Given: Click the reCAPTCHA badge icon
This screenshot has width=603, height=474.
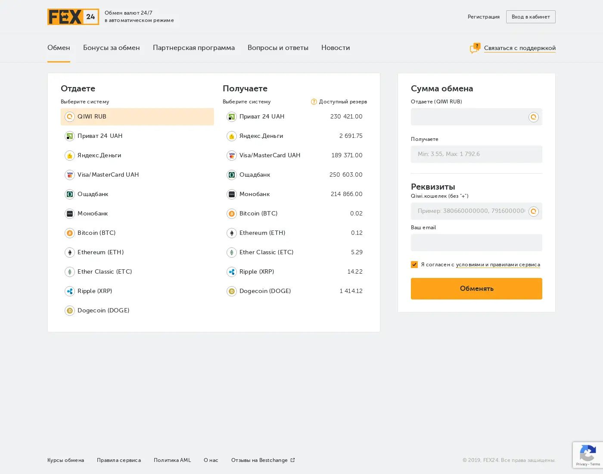Looking at the screenshot, I should point(588,454).
